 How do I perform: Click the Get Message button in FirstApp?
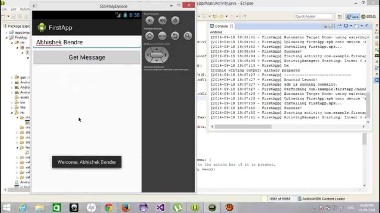coord(87,57)
